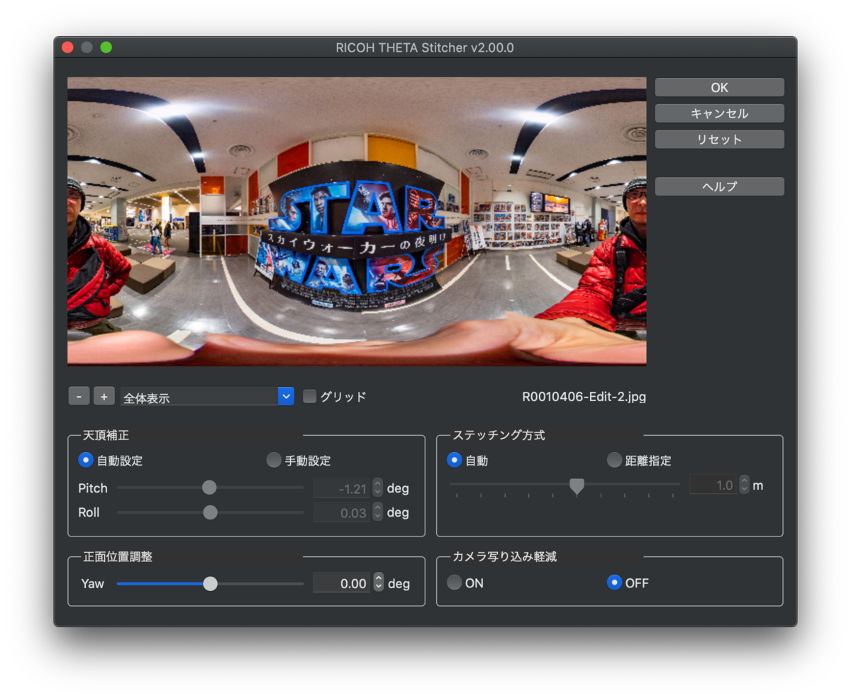Select 距離指定 stitching method
Screen dimensions: 851x698
click(613, 460)
